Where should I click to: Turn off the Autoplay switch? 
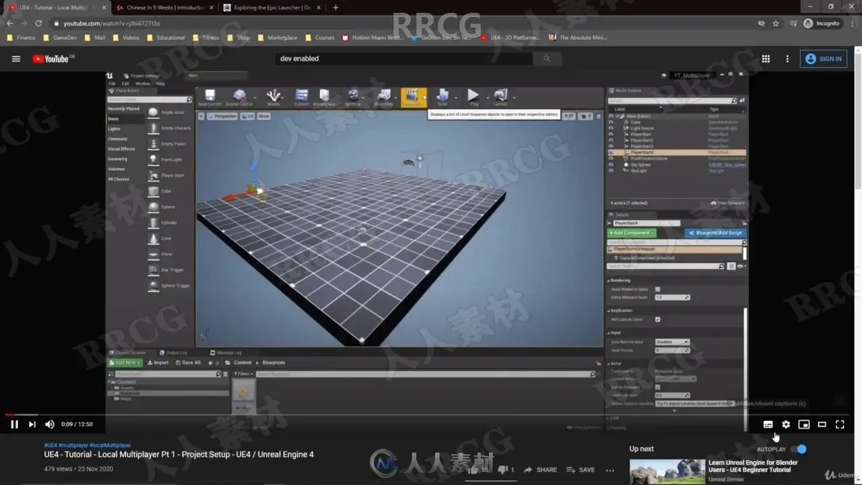click(x=799, y=449)
